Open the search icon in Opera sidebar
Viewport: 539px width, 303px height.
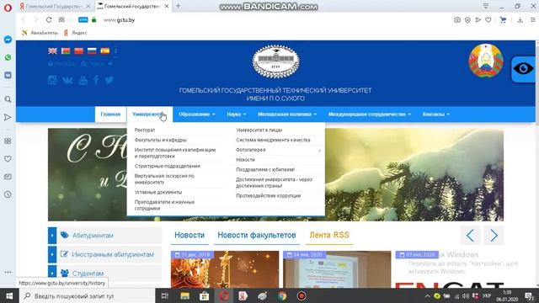pos(8,99)
